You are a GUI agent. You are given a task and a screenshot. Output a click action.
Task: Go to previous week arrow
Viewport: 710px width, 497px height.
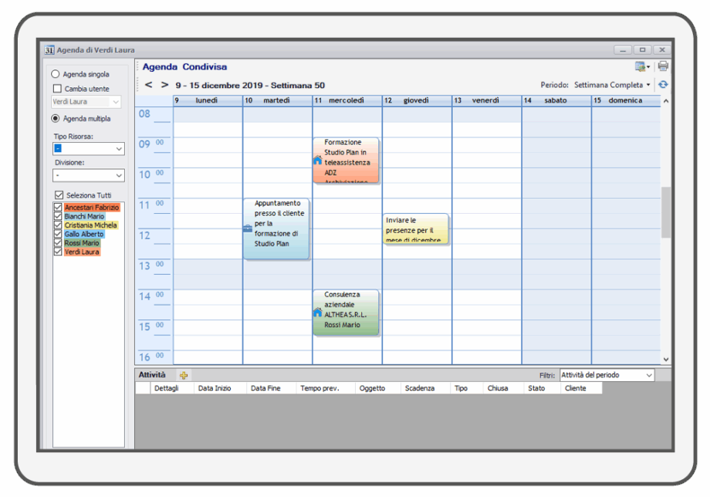point(148,85)
